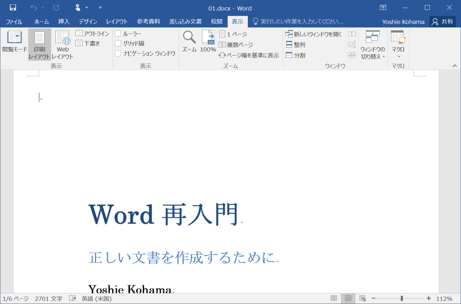Switch to the 参考資料 tab
This screenshot has height=304, width=461.
click(x=148, y=22)
